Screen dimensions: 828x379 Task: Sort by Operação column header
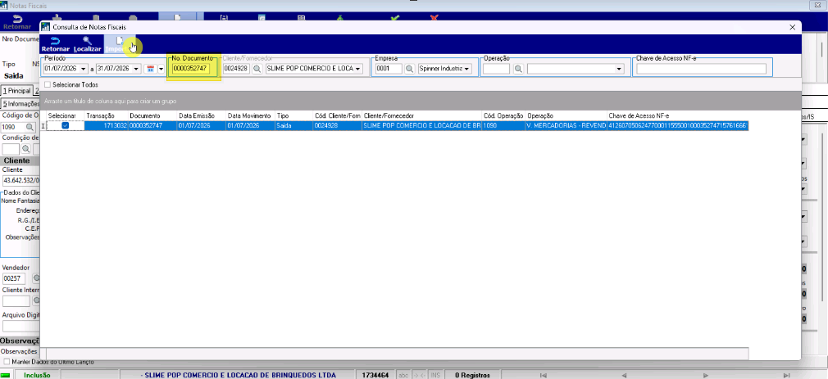(x=566, y=115)
